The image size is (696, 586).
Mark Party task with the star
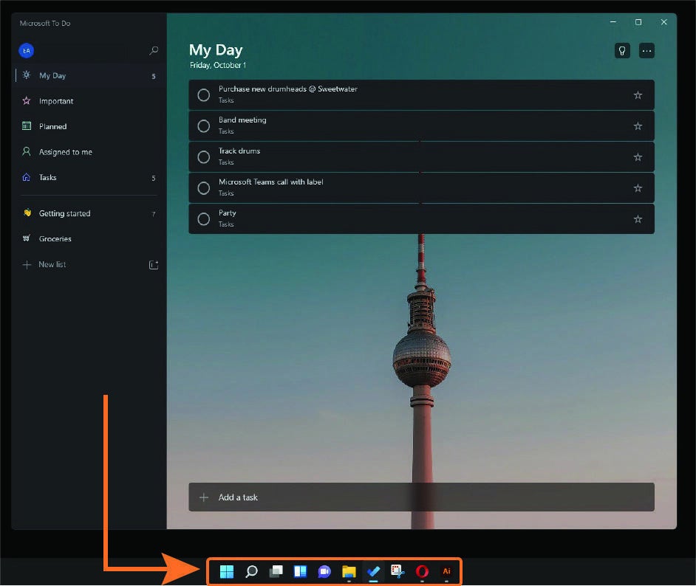coord(638,219)
